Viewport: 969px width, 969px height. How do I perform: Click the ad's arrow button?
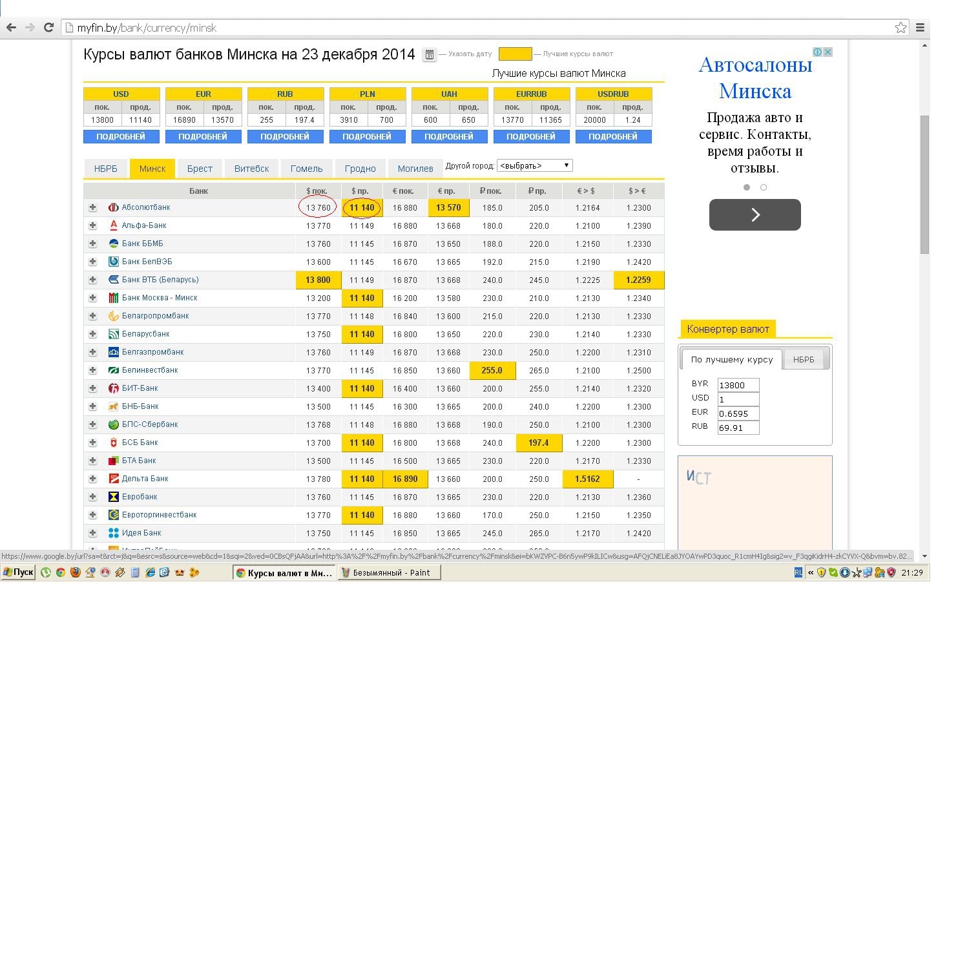pos(755,214)
